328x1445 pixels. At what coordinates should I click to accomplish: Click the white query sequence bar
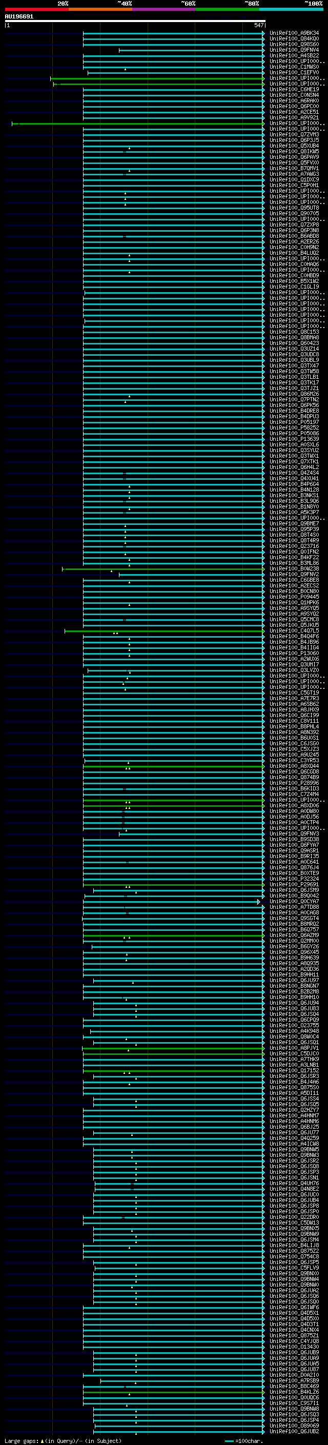[x=135, y=21]
